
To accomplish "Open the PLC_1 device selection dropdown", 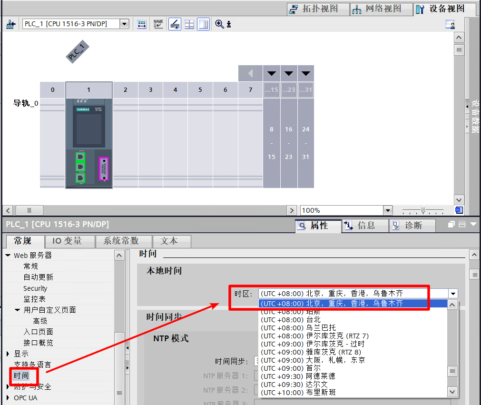I will coord(124,24).
